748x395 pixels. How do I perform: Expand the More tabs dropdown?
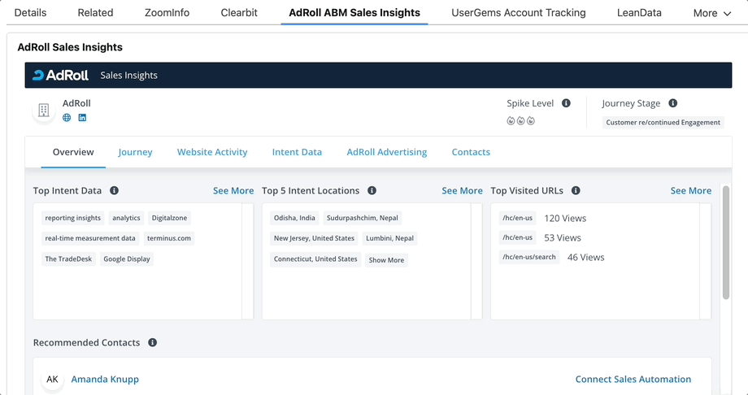[x=711, y=13]
